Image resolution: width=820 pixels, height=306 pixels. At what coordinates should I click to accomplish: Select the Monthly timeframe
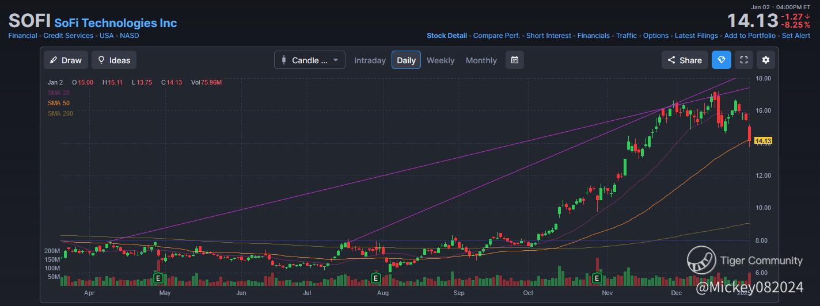pyautogui.click(x=481, y=60)
